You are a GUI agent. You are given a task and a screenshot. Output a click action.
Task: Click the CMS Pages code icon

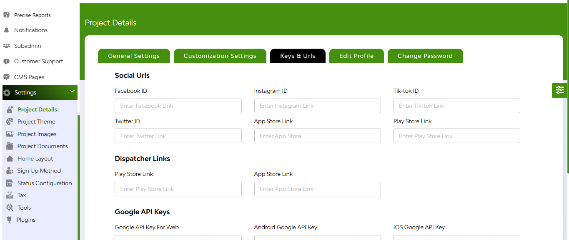point(6,77)
